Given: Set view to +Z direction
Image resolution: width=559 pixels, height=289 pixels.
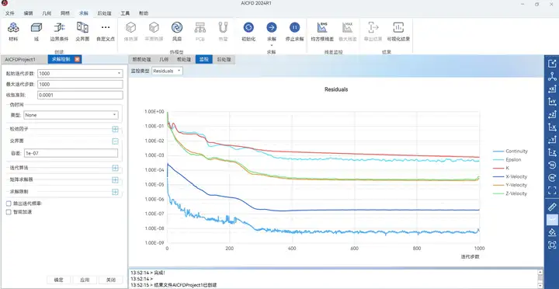Looking at the screenshot, I should coord(552,114).
